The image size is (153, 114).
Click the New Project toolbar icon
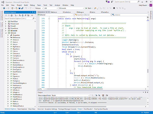(x=12, y=8)
